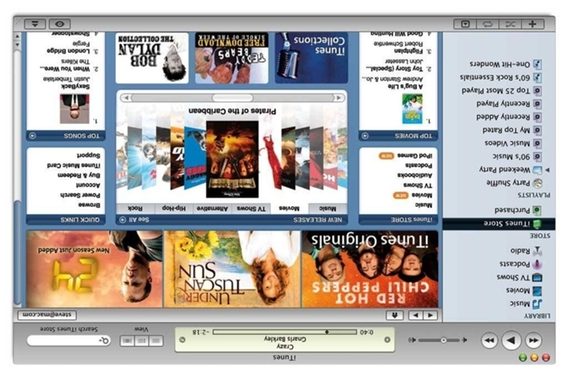
Task: Open iPod Games store link
Action: [415, 155]
